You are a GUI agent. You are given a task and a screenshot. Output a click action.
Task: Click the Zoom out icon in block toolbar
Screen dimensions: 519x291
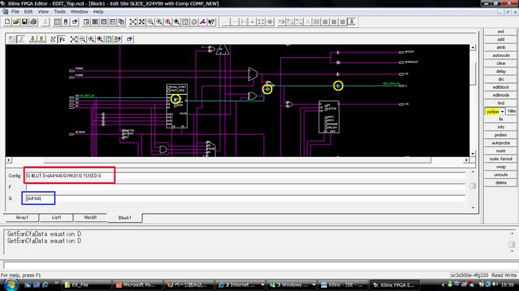(x=82, y=39)
